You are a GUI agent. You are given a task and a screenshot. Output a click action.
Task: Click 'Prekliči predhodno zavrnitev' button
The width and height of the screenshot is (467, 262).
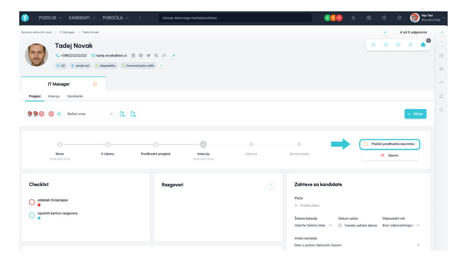pyautogui.click(x=390, y=144)
